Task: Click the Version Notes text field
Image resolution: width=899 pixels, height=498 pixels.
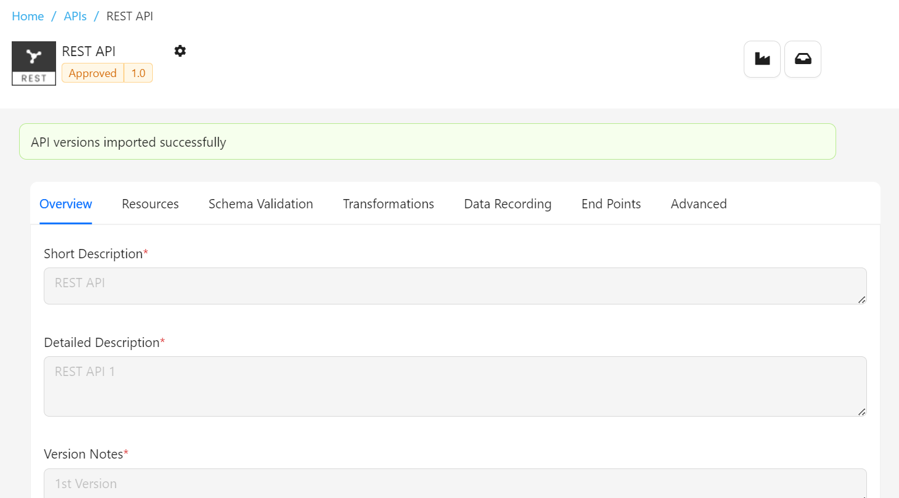Action: (x=455, y=483)
